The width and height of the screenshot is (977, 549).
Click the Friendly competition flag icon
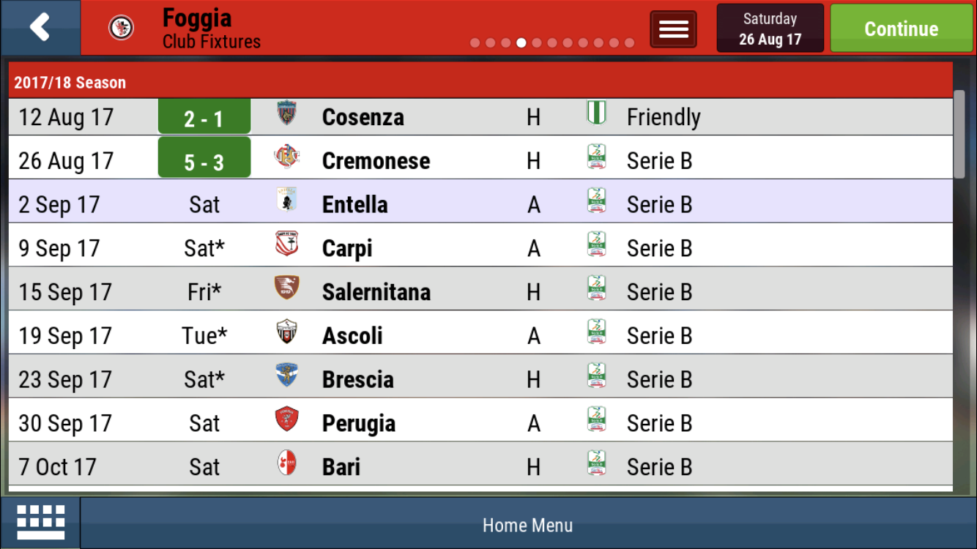point(597,113)
